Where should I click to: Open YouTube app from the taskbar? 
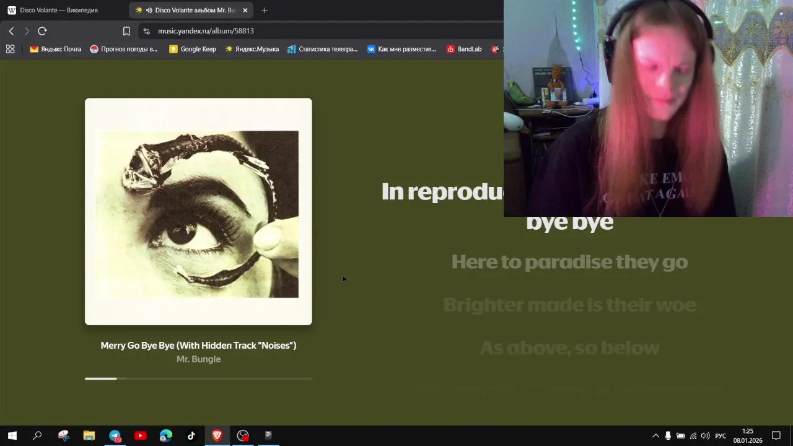(141, 435)
